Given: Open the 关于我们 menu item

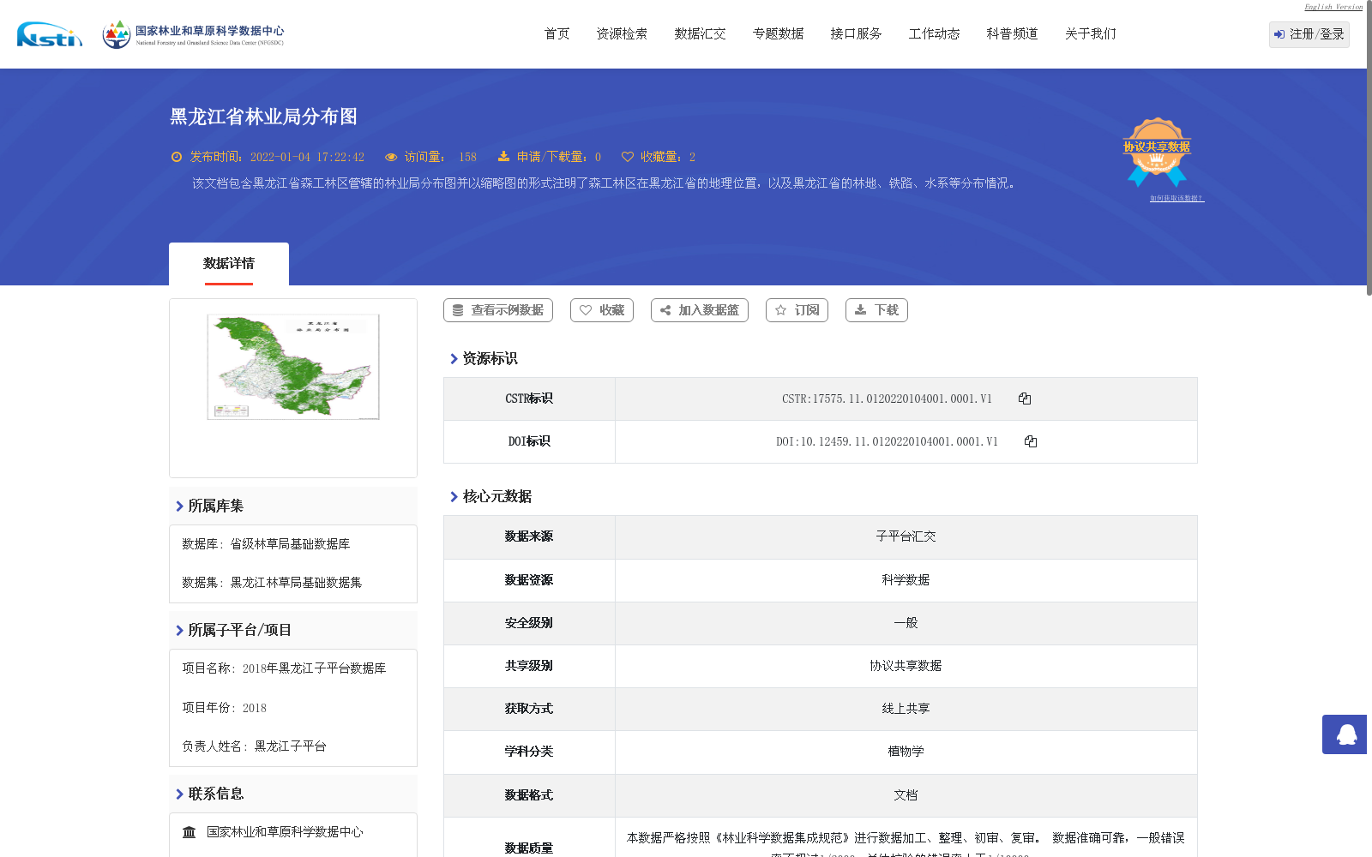Looking at the screenshot, I should (x=1090, y=34).
